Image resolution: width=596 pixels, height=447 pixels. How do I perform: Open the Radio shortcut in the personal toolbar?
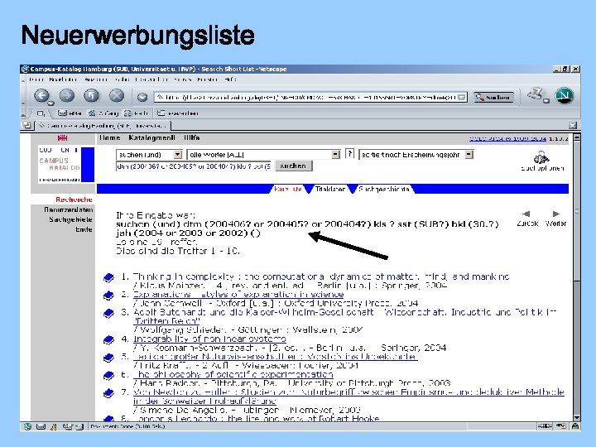136,113
